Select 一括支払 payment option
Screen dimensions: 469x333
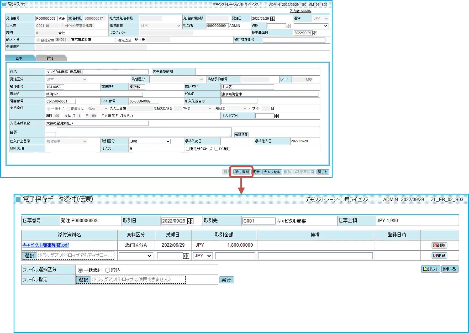49,109
